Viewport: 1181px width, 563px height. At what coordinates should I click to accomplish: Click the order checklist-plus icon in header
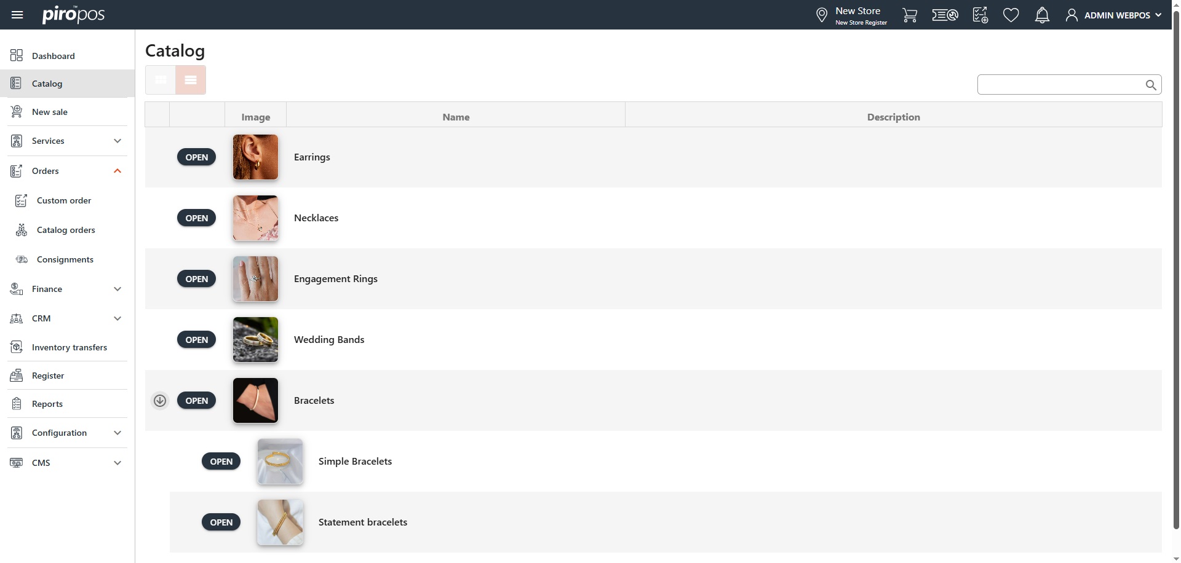tap(980, 15)
